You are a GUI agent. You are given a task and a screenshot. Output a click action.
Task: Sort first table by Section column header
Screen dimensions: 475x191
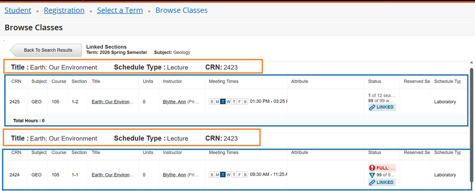click(79, 81)
